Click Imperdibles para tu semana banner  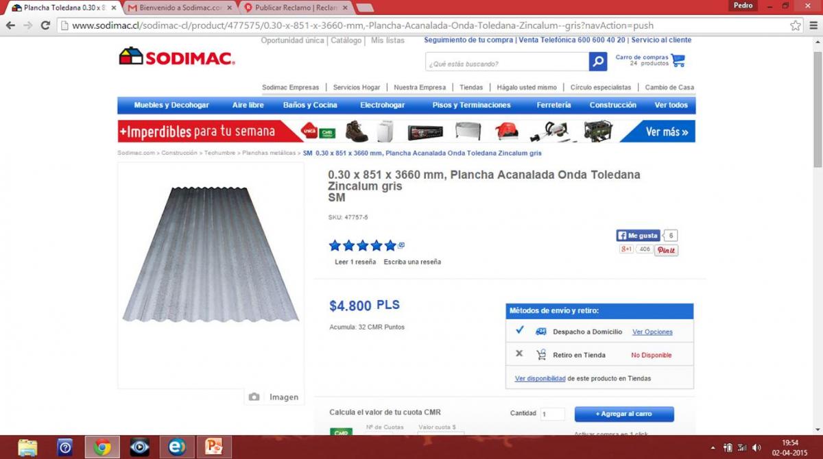point(406,131)
